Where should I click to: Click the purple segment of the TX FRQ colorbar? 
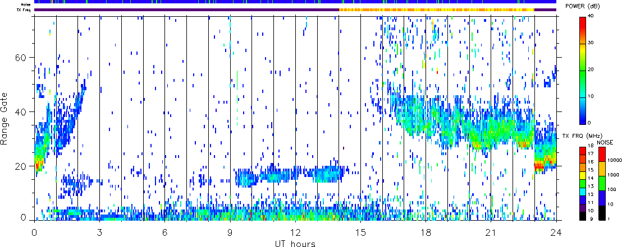(583, 208)
